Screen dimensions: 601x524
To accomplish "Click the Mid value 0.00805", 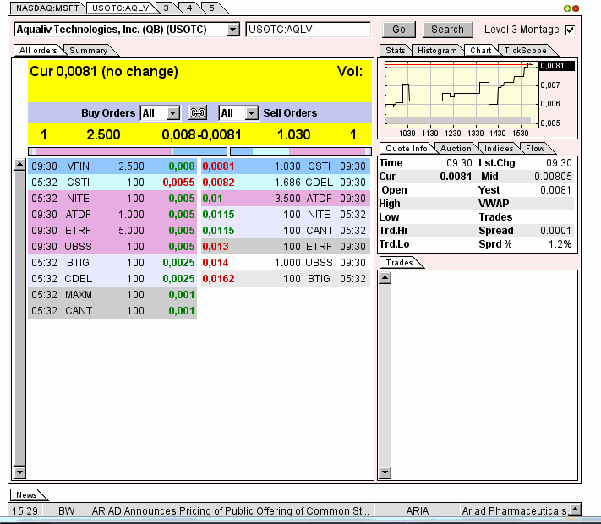I will (553, 177).
